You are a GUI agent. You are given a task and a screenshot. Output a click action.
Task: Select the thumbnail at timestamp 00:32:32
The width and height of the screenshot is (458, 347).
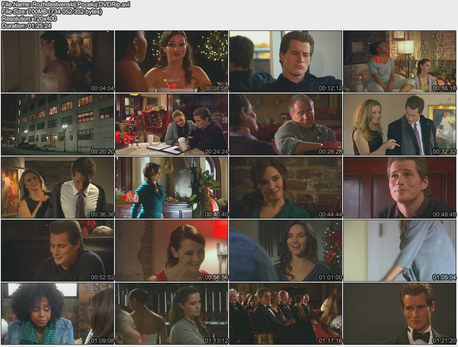click(x=400, y=124)
